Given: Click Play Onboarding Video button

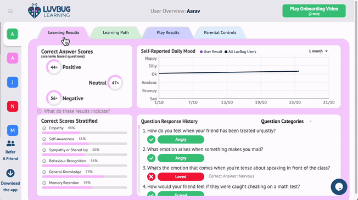Looking at the screenshot, I should [x=314, y=11].
